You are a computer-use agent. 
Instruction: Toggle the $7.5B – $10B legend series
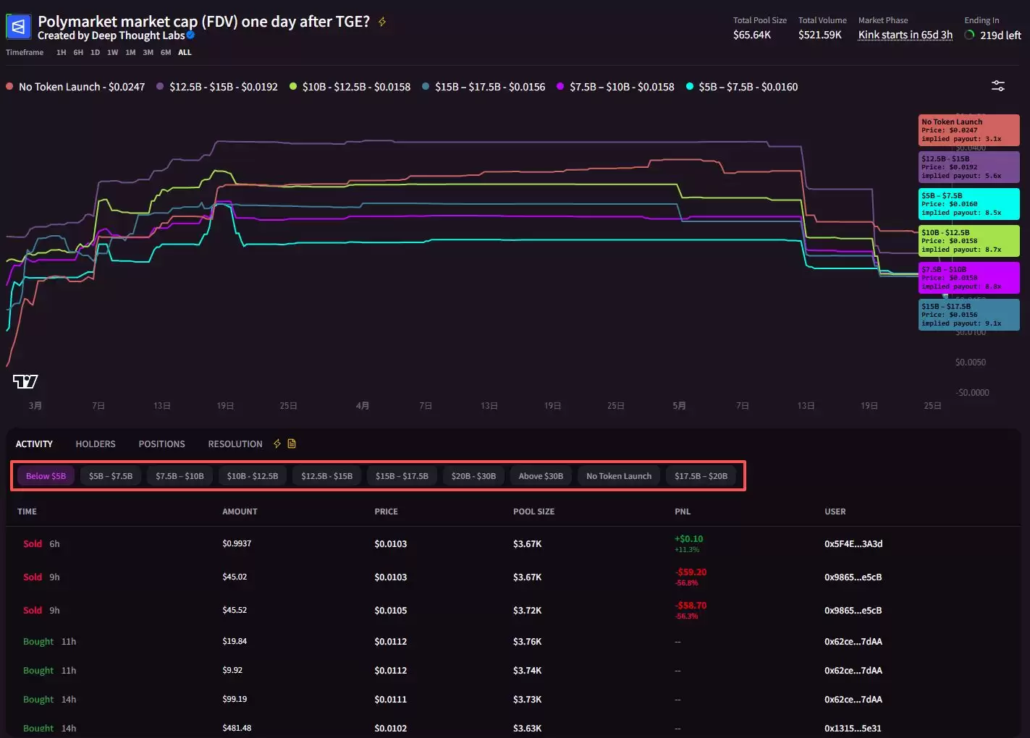pyautogui.click(x=615, y=87)
